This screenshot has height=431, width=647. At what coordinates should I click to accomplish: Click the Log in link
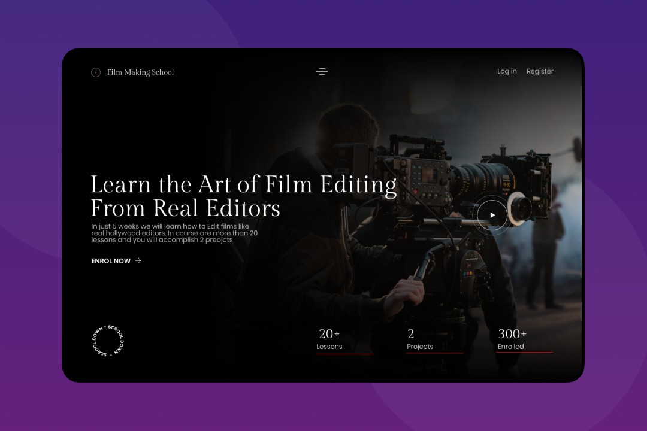click(x=507, y=71)
